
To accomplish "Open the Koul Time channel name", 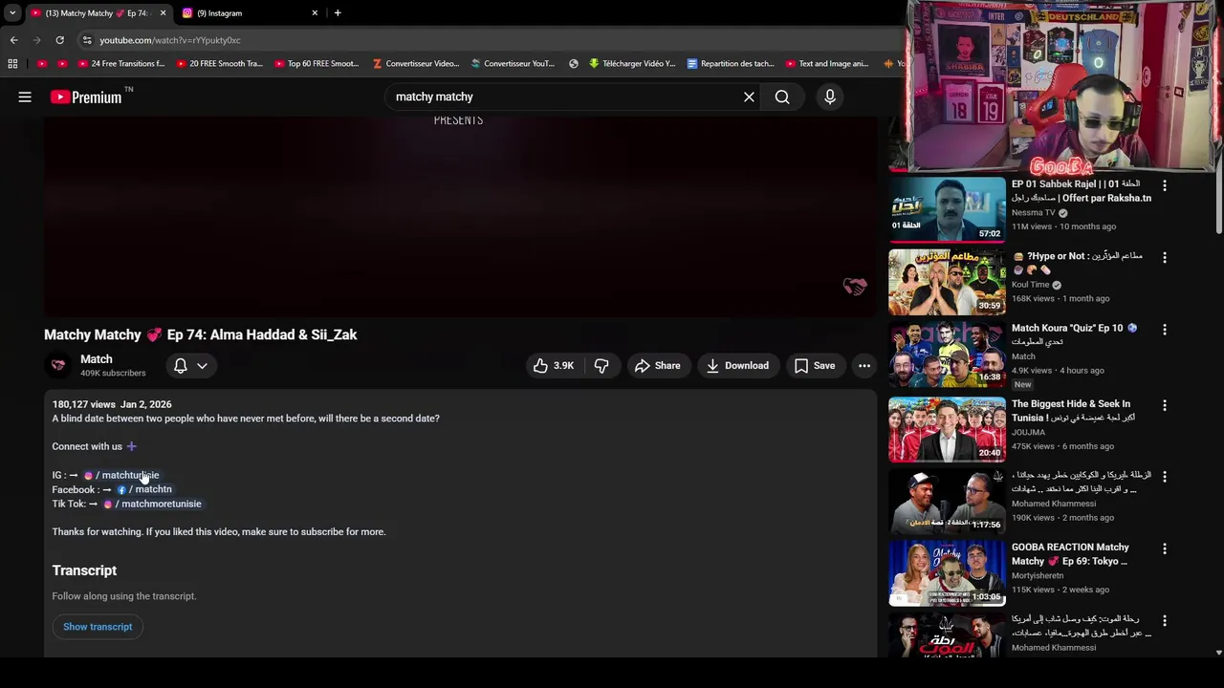I will pos(1031,285).
